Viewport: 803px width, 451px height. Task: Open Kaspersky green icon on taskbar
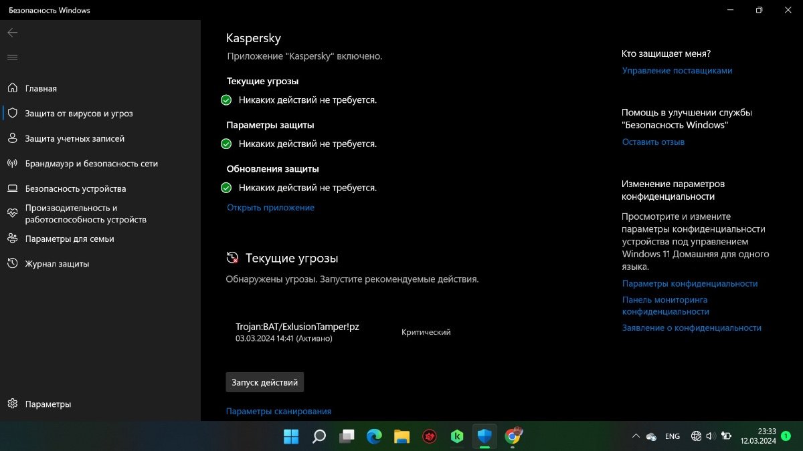click(x=457, y=436)
